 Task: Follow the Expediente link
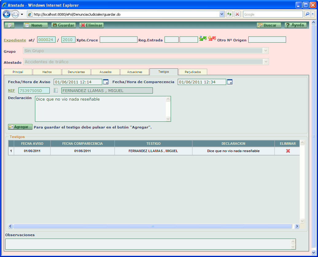[15, 40]
